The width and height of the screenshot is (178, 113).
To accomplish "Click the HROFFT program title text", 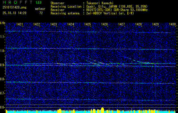I will click(x=18, y=2).
